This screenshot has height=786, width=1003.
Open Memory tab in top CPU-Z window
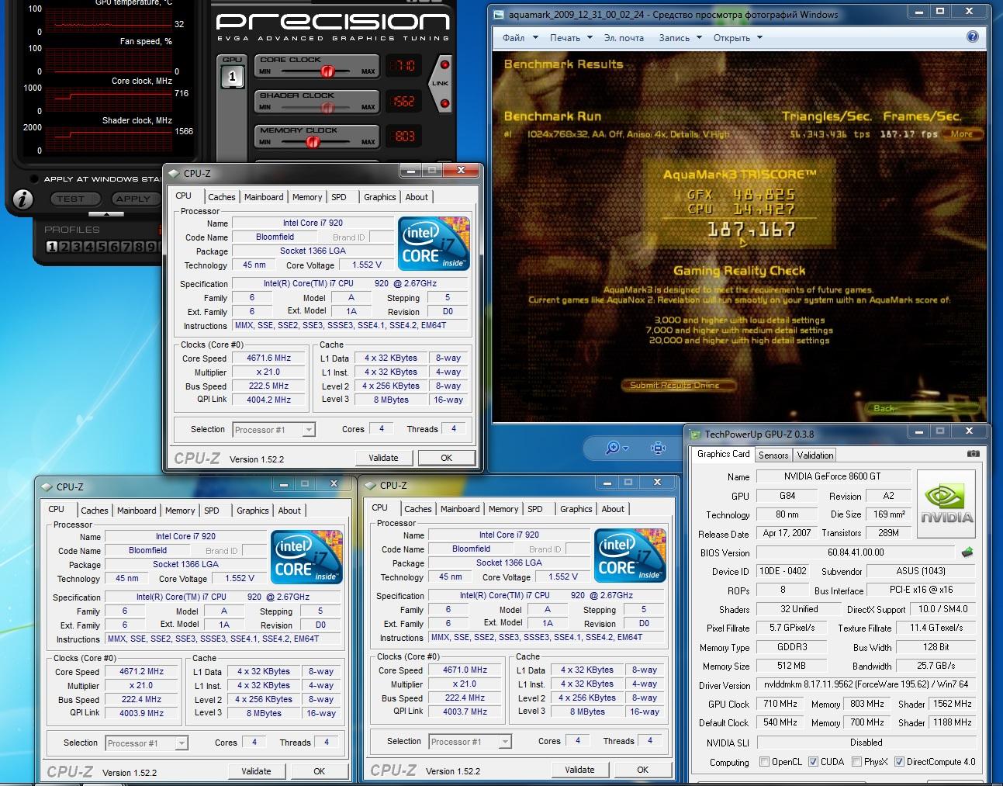click(307, 197)
